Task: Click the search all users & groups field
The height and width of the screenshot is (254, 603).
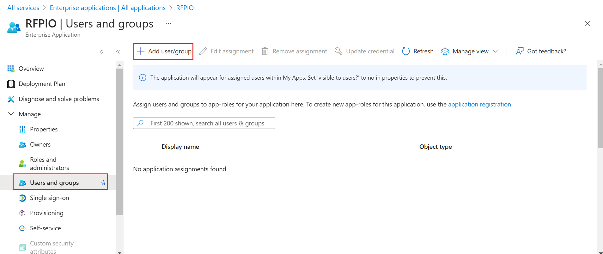Action: (x=204, y=123)
